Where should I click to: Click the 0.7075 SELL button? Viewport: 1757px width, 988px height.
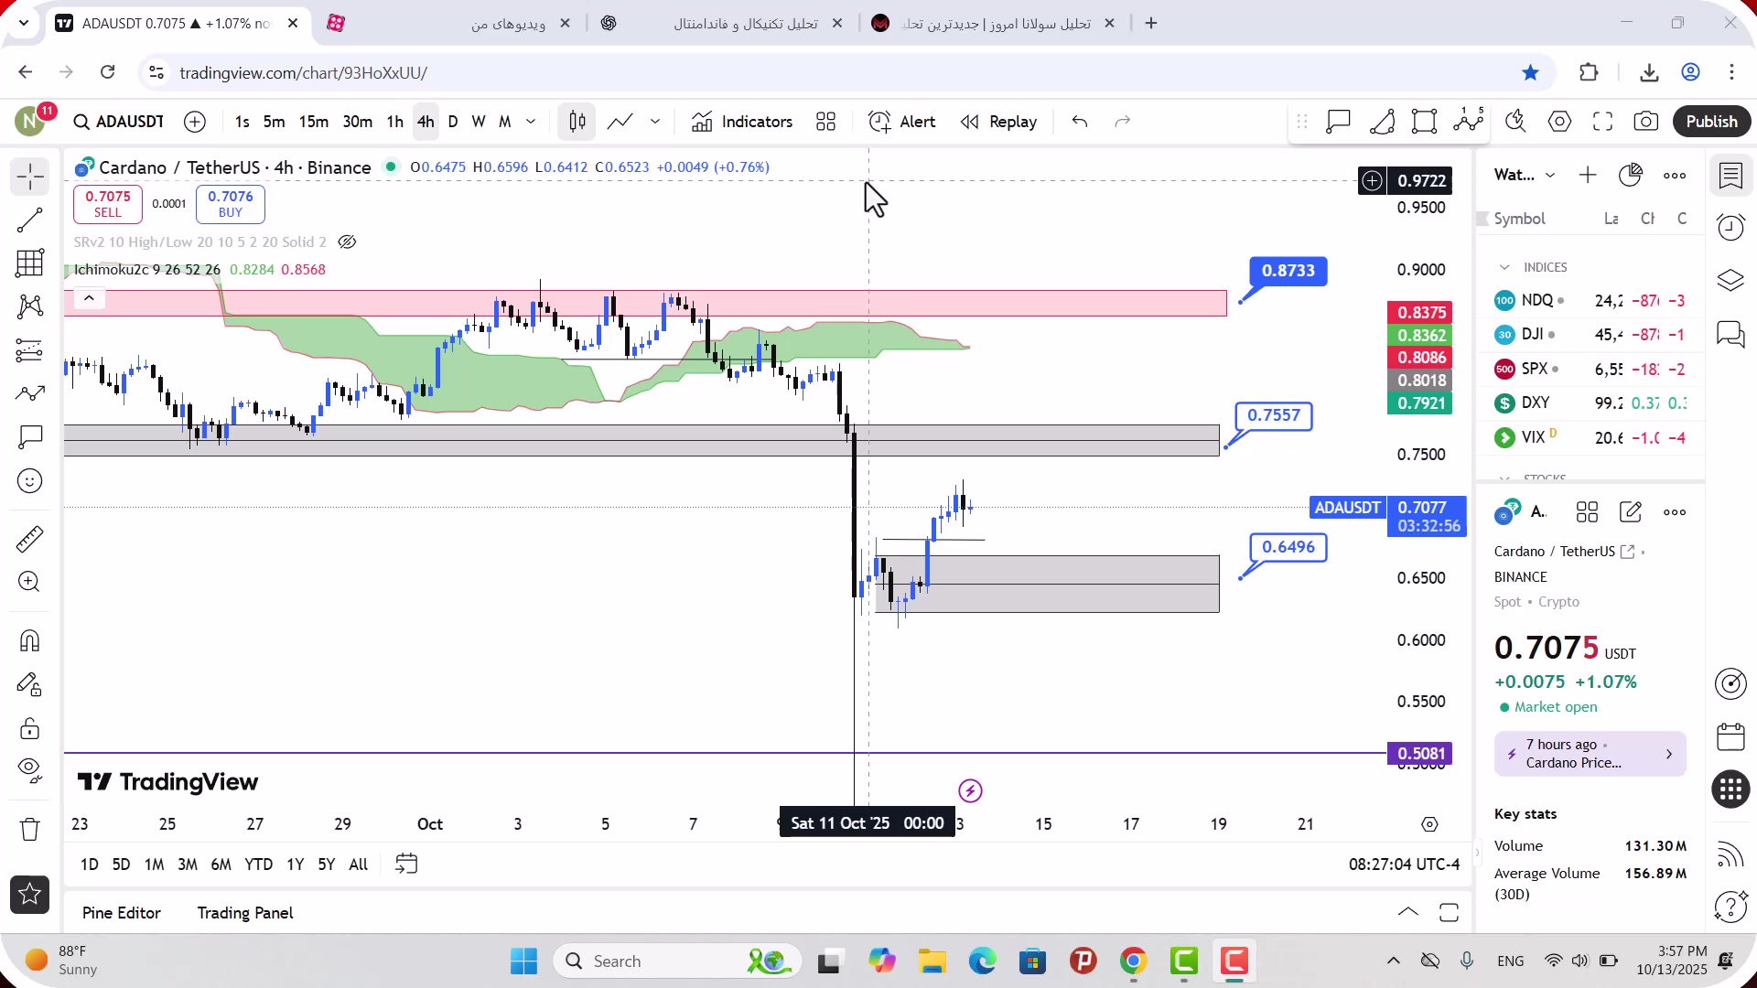click(x=108, y=204)
